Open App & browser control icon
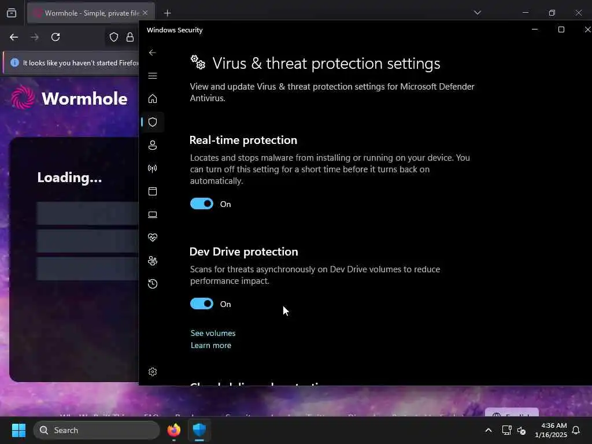This screenshot has height=444, width=592. tap(153, 191)
